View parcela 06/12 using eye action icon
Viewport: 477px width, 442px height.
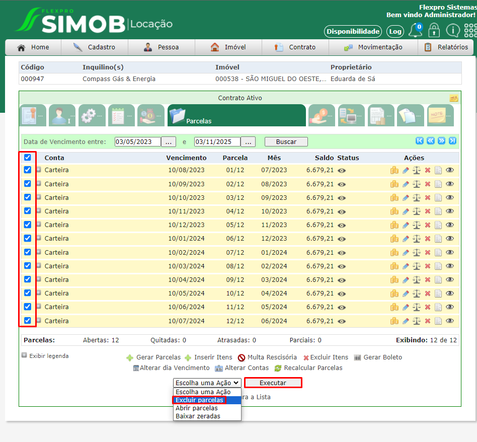450,238
